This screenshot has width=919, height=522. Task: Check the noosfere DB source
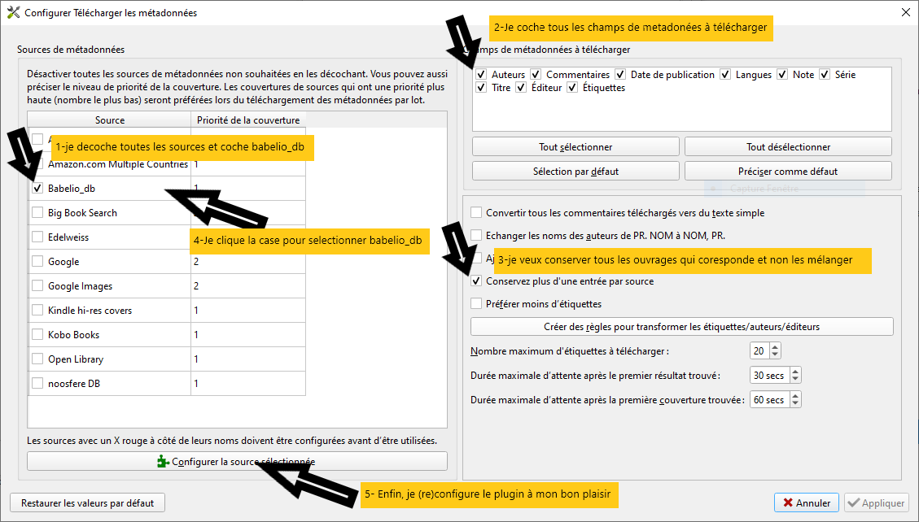click(x=37, y=383)
